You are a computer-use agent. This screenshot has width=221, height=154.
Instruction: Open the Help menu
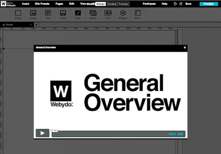164,4
